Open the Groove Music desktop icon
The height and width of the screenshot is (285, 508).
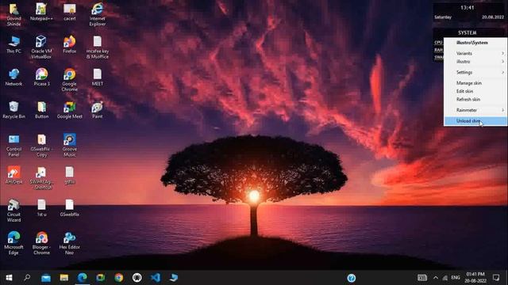[69, 146]
